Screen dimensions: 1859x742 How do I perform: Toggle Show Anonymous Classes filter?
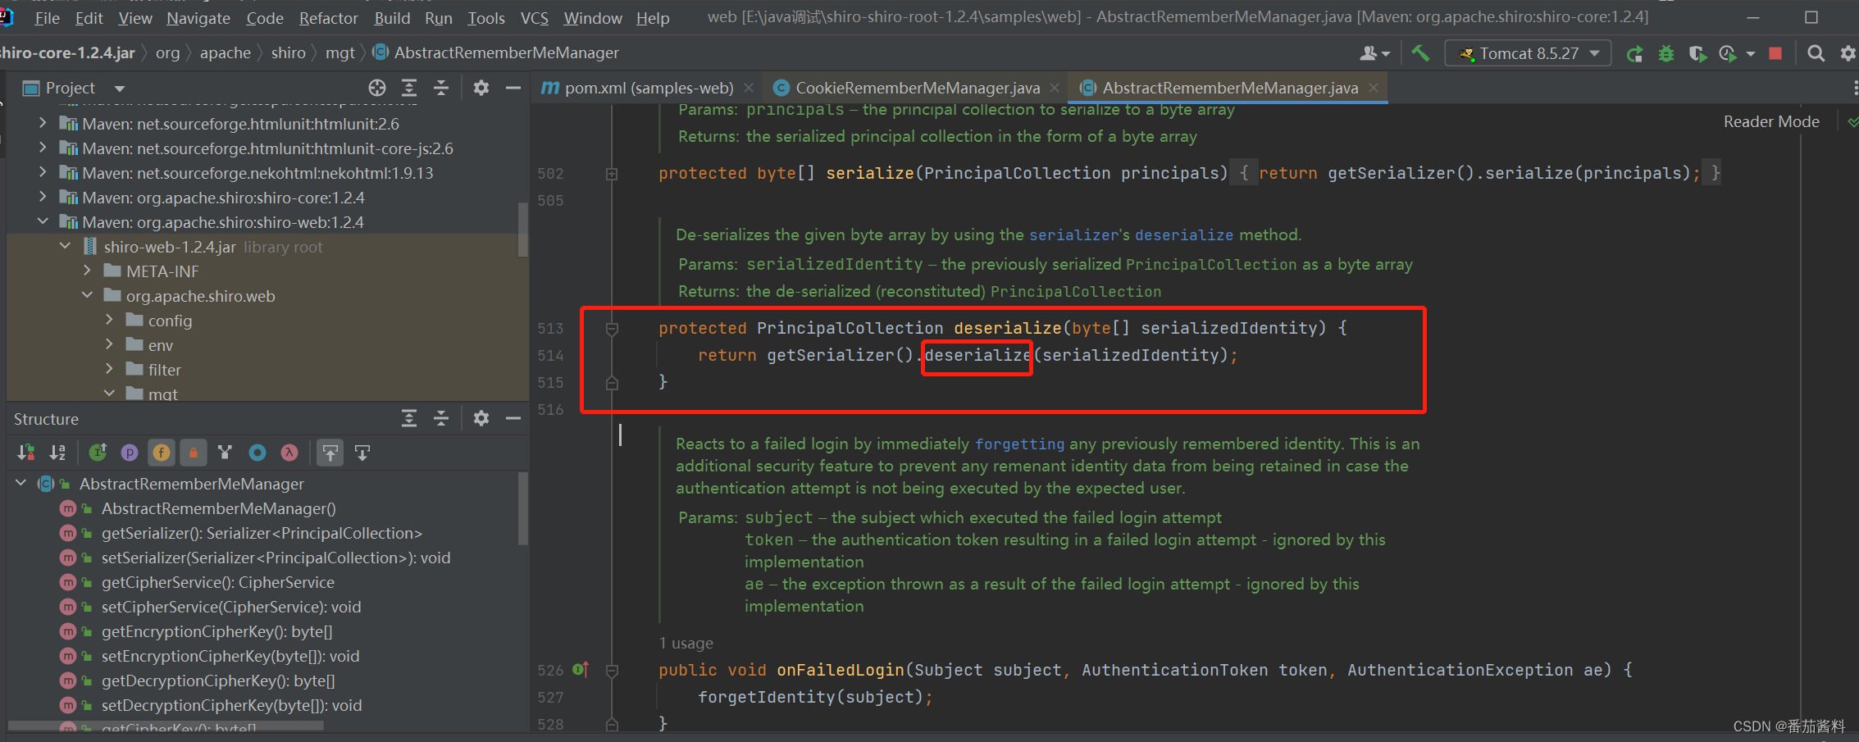257,452
